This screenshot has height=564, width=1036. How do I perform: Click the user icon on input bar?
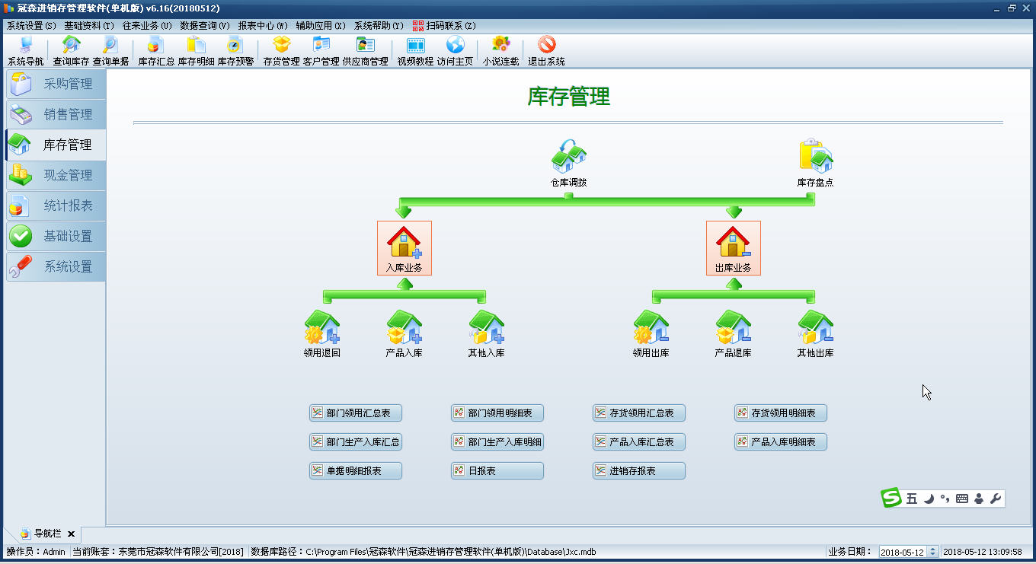tap(979, 499)
